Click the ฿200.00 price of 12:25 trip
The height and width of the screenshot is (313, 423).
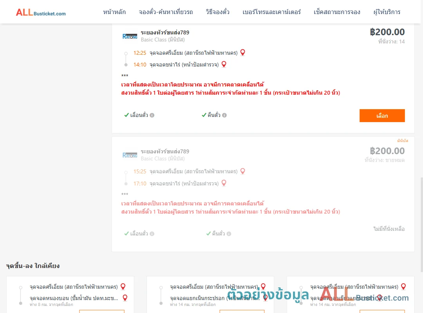(x=387, y=32)
